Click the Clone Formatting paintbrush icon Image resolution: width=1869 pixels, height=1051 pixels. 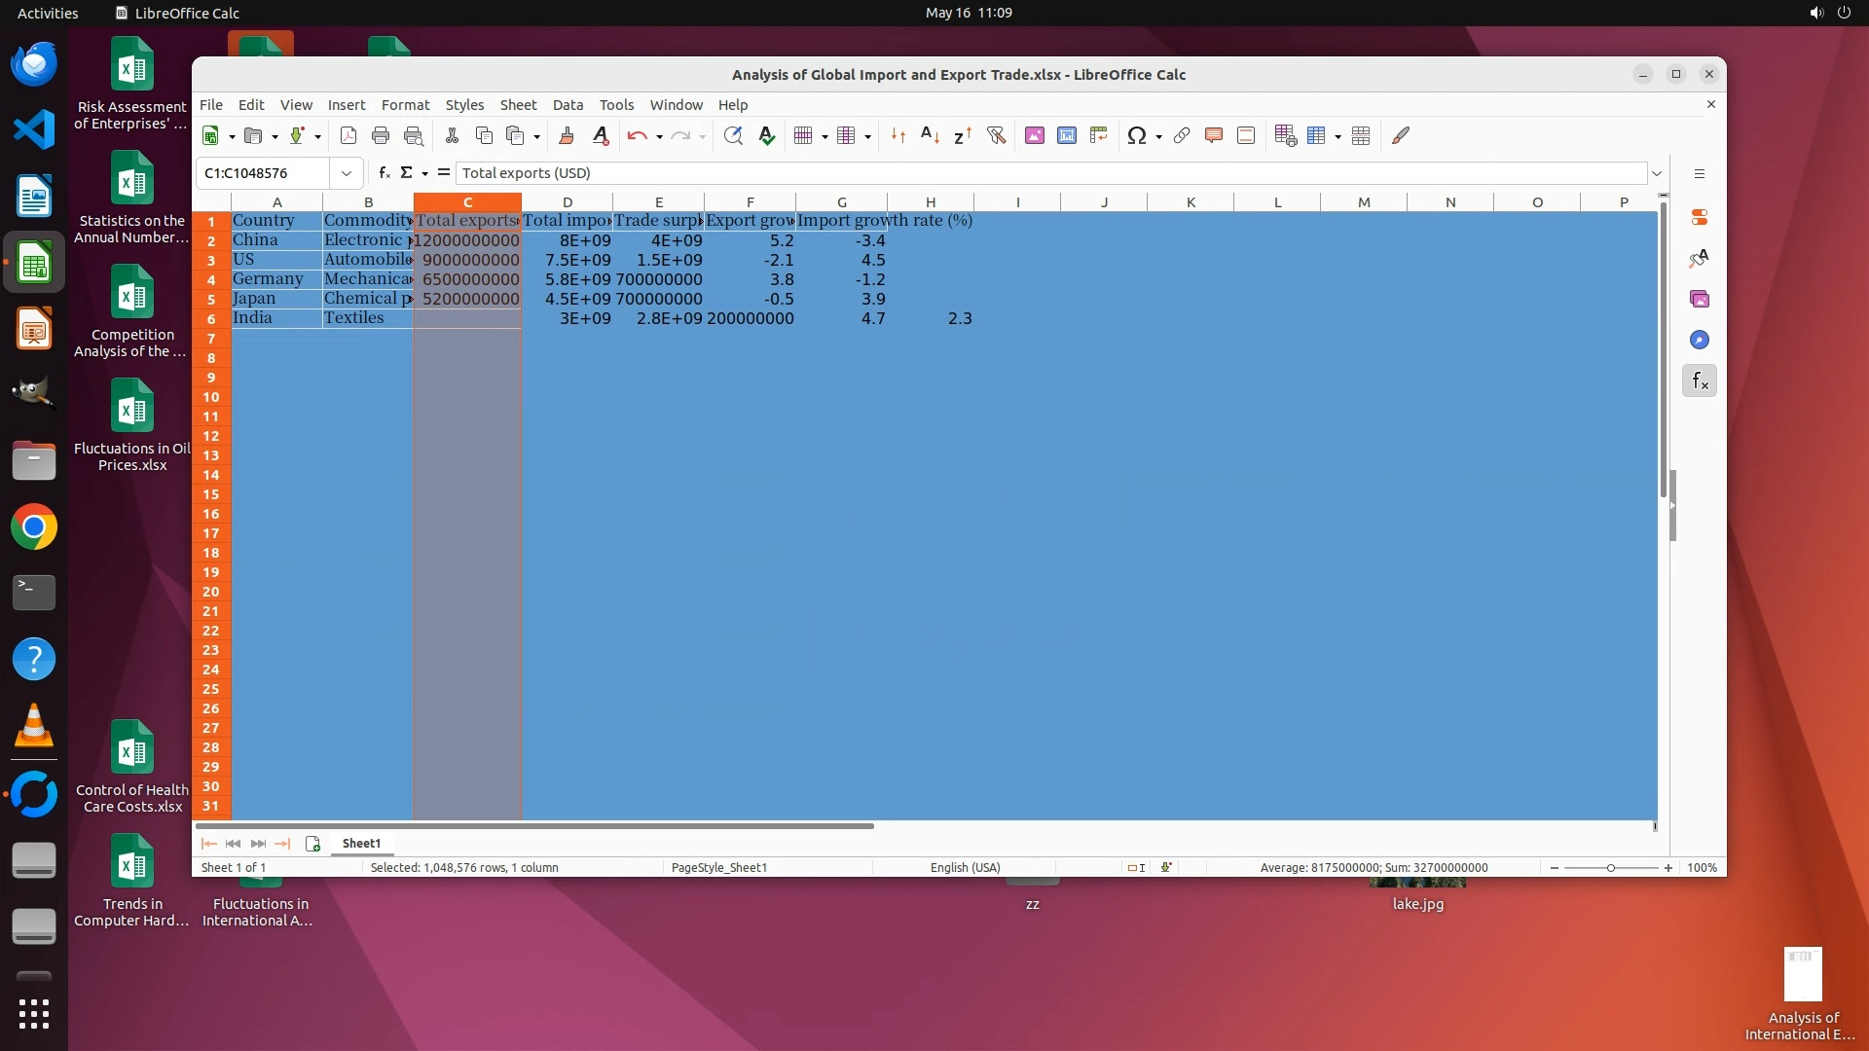click(x=567, y=136)
